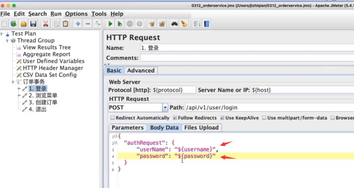Click the green Start run icon
This screenshot has width=354, height=188.
[x=110, y=24]
